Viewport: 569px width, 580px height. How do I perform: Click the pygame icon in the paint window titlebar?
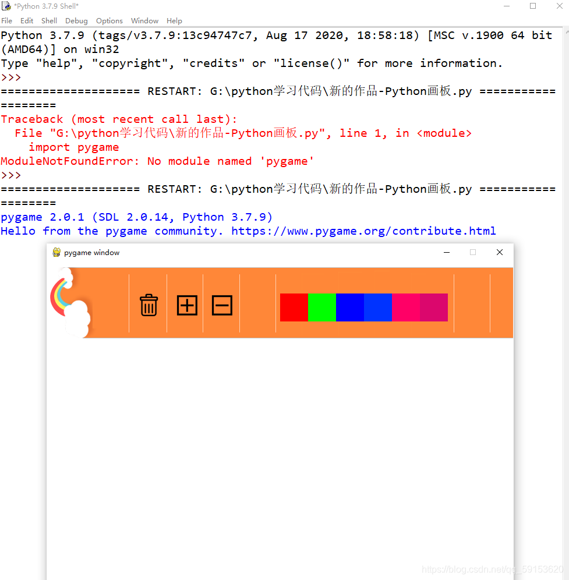click(x=56, y=252)
